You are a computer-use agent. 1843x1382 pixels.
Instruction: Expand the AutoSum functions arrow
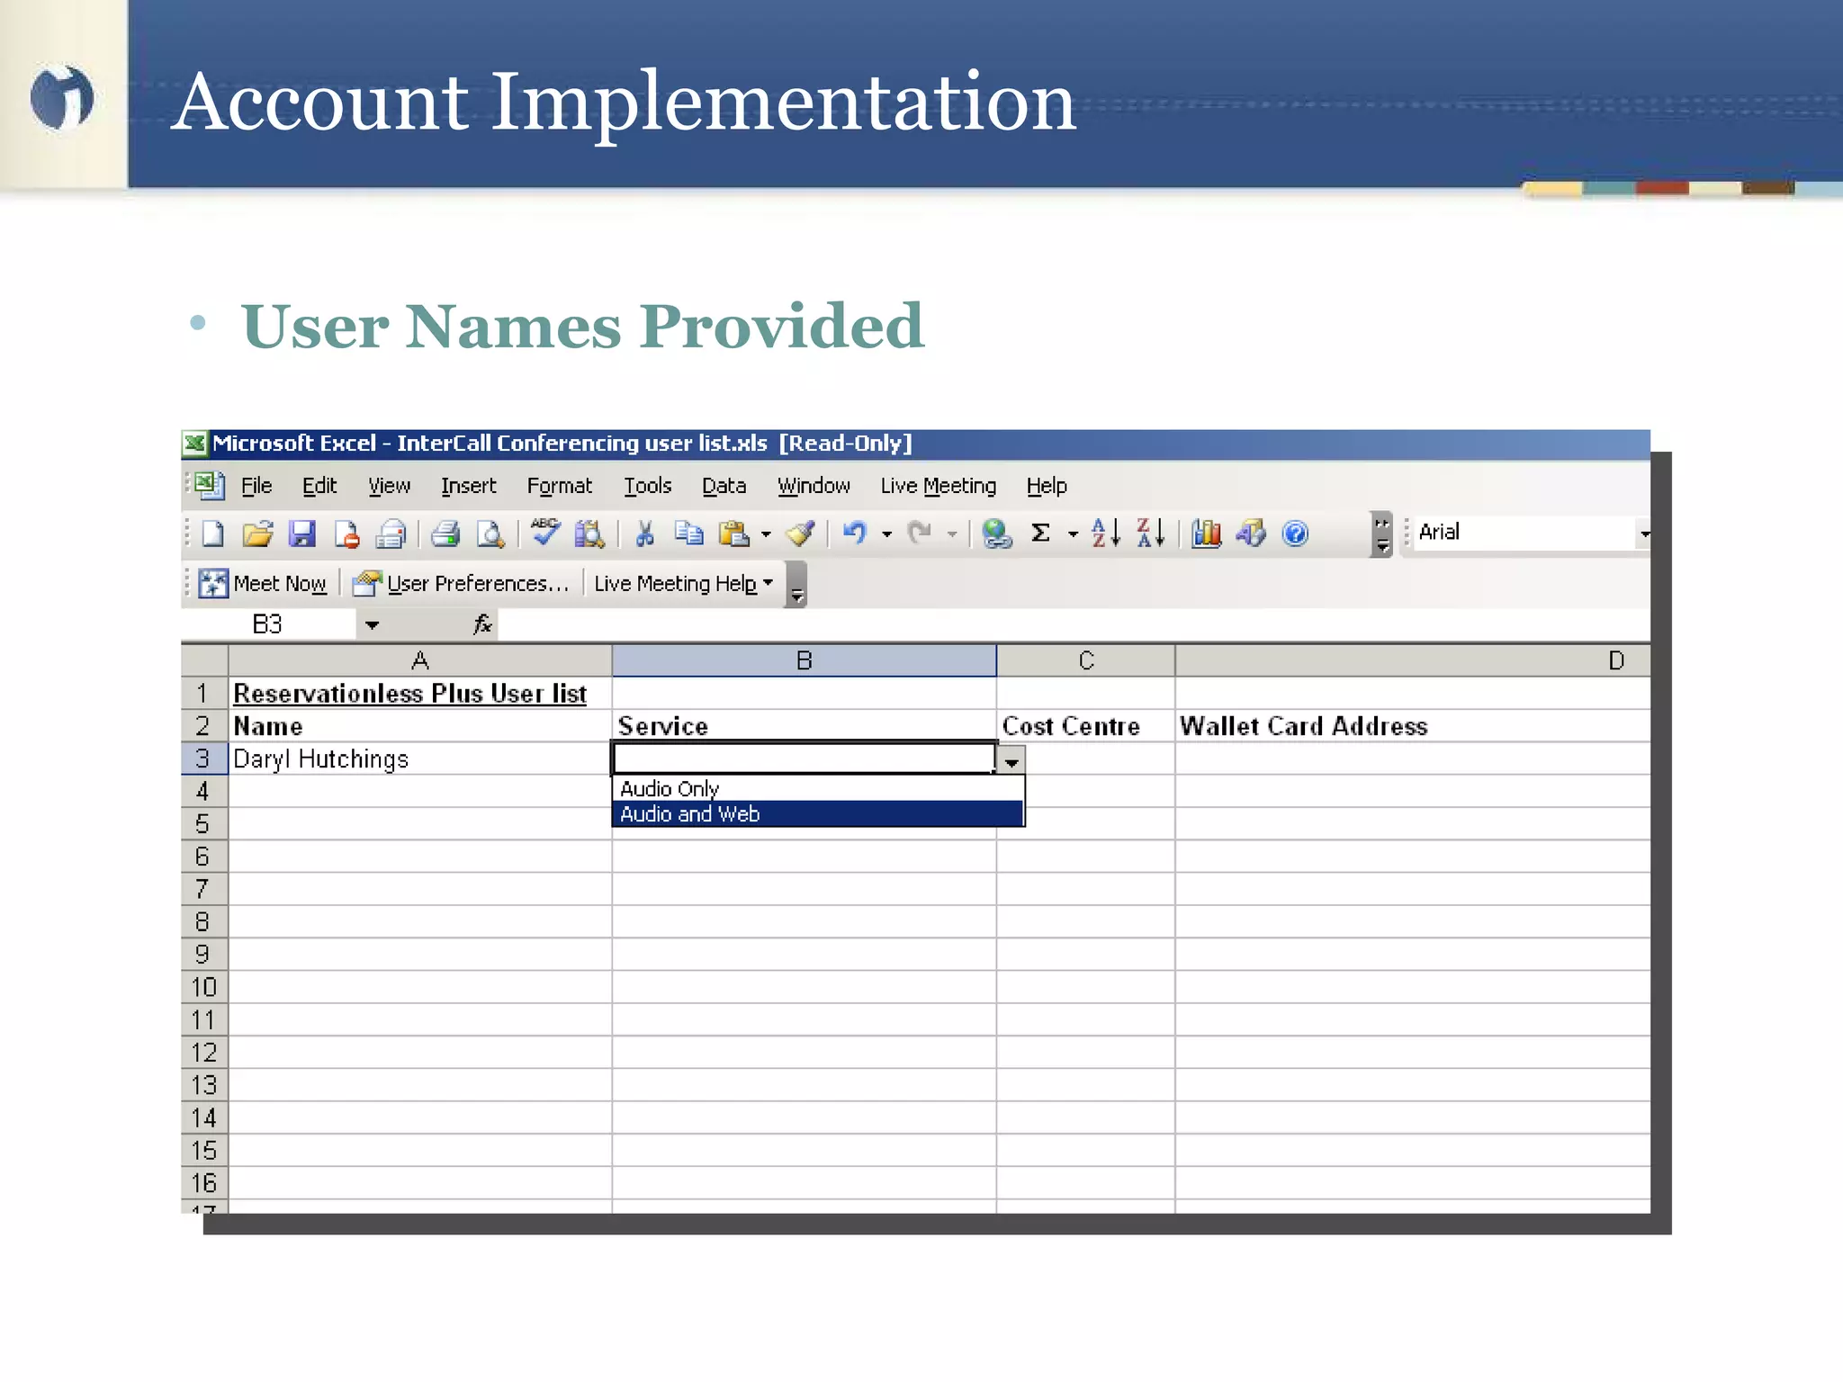[x=1073, y=534]
